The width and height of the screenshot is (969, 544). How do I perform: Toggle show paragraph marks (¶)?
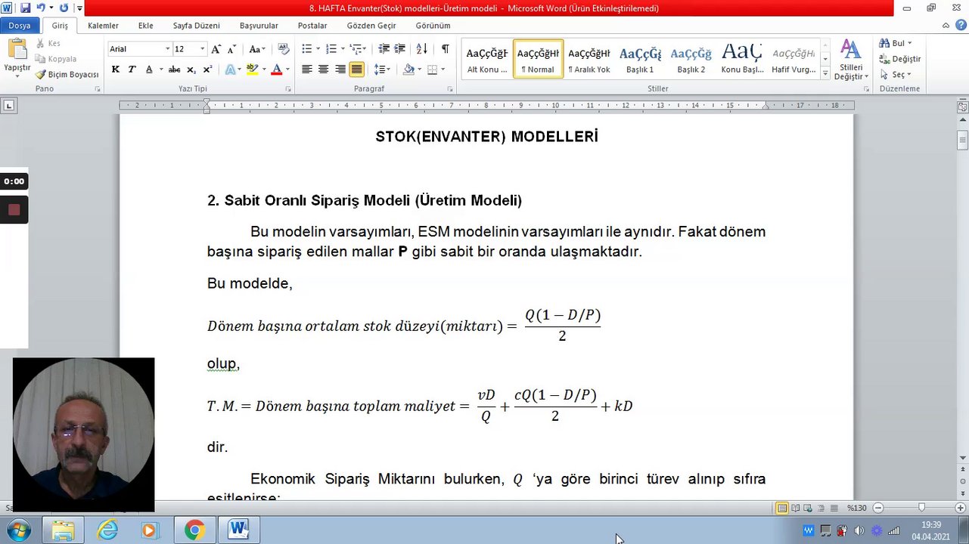[445, 49]
